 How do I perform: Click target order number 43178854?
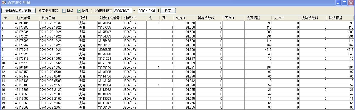[x=104, y=23]
